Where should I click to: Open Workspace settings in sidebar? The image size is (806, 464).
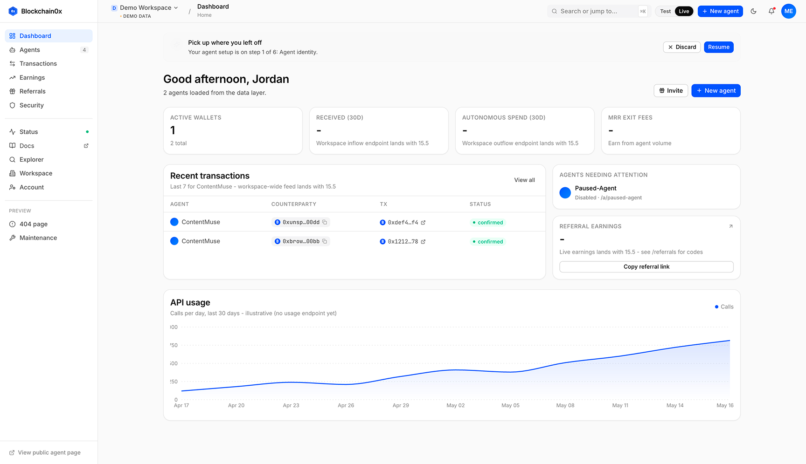tap(49, 173)
